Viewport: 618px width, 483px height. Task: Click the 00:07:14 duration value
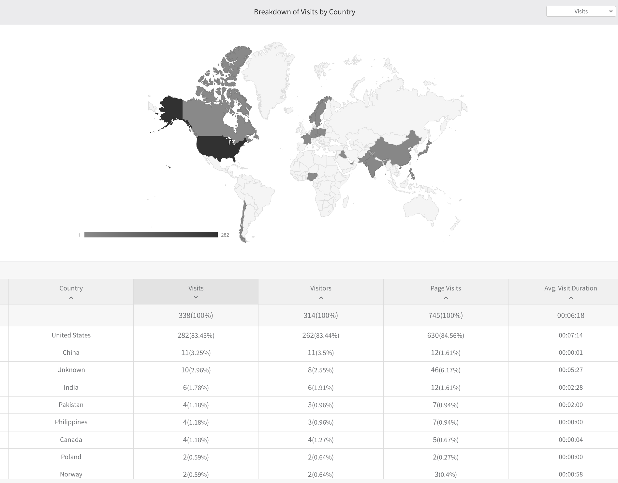pyautogui.click(x=570, y=335)
